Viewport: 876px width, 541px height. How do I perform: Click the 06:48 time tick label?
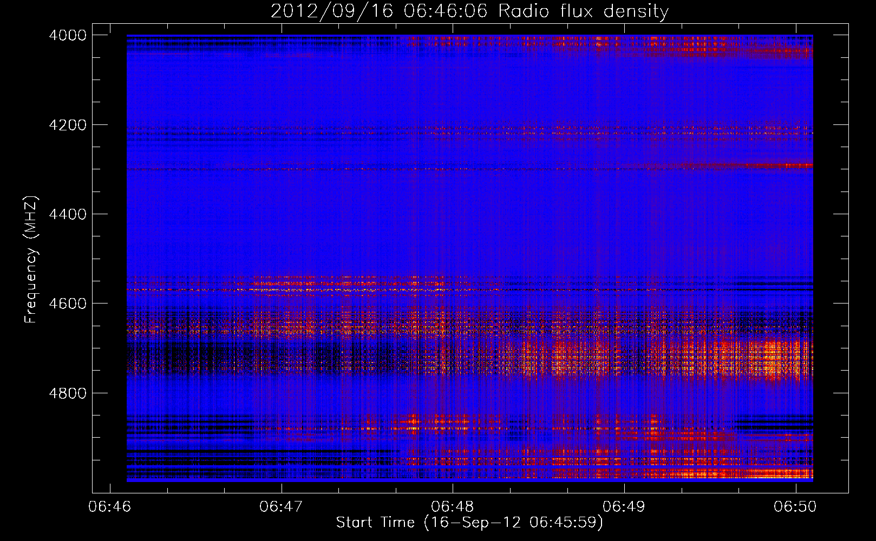pos(453,506)
